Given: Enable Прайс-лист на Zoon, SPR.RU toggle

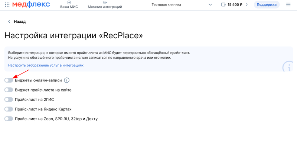Looking at the screenshot, I should (x=9, y=119).
